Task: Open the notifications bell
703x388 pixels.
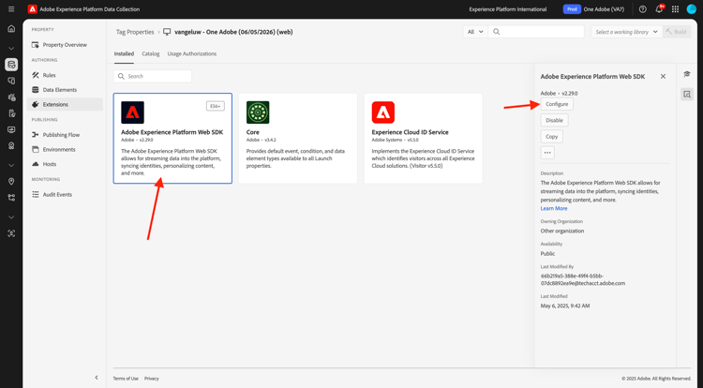Action: (659, 9)
